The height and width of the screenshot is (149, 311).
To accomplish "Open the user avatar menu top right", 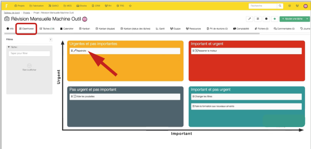I will pos(305,6).
